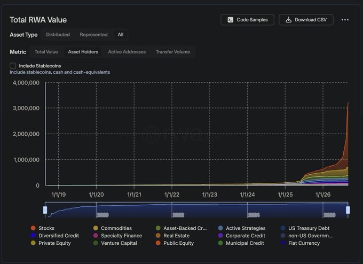Toggle the Municipal Credit legend entry
This screenshot has height=264, width=363.
241,243
